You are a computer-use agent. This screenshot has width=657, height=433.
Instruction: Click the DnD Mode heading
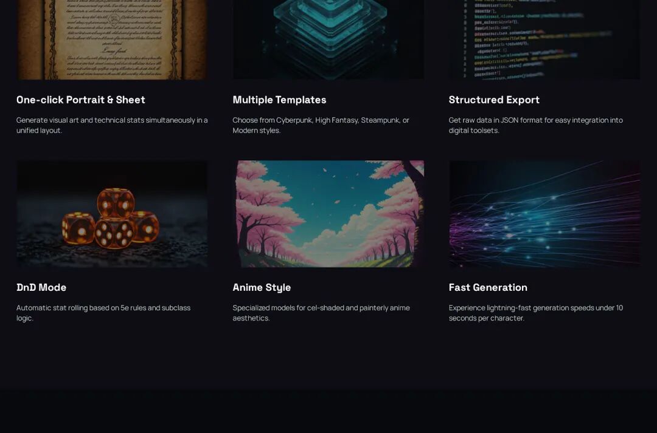(41, 287)
